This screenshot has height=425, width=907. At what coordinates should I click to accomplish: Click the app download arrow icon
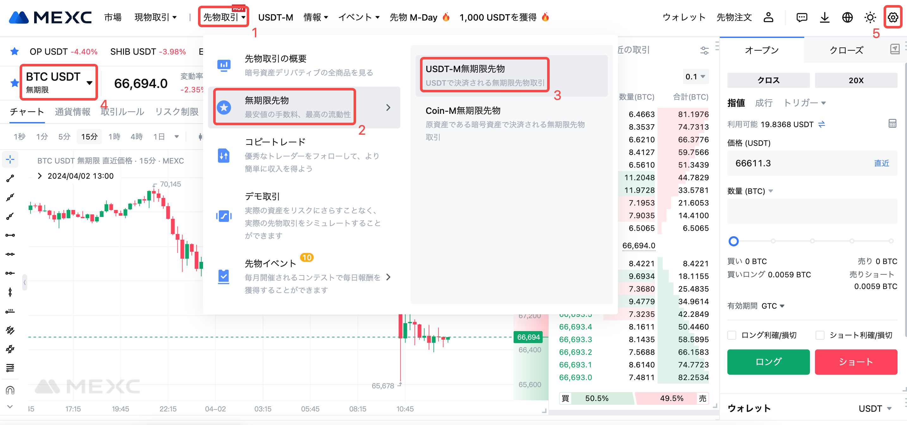pos(824,17)
